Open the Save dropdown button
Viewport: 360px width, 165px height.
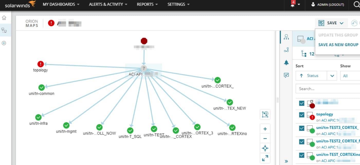click(x=331, y=23)
